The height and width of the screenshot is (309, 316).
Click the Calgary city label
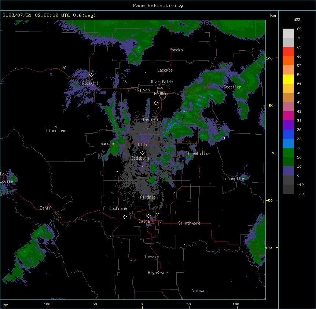click(146, 221)
